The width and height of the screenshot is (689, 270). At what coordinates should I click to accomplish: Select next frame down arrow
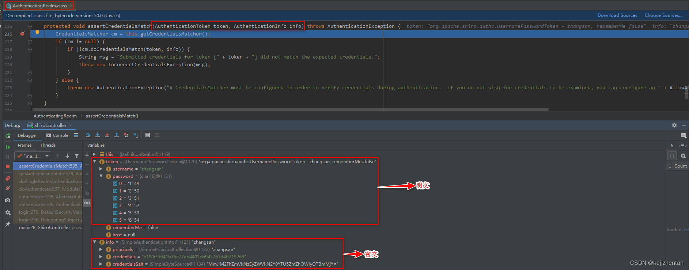tap(67, 156)
